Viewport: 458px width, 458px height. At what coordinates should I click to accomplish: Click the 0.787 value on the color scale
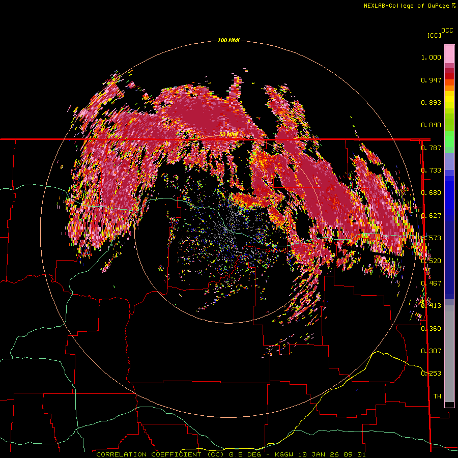point(431,148)
